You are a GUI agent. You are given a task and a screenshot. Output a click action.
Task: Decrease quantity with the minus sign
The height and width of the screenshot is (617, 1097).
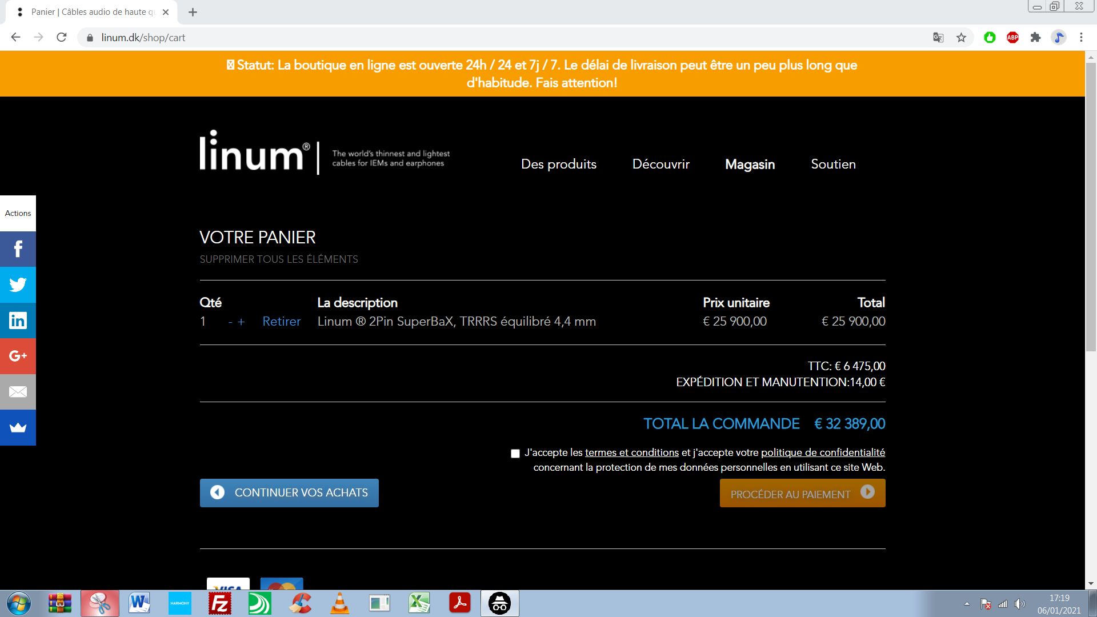[230, 322]
